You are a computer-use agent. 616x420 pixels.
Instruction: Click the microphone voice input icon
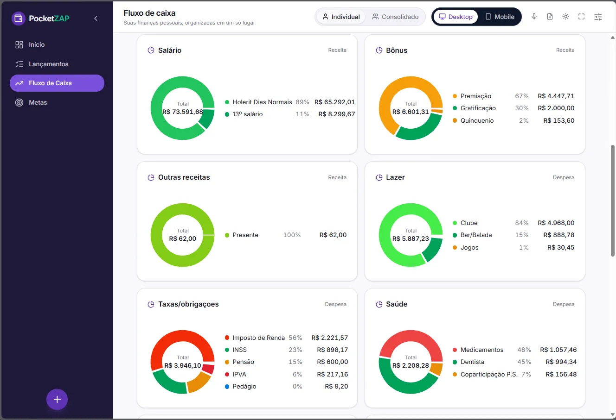pyautogui.click(x=534, y=17)
